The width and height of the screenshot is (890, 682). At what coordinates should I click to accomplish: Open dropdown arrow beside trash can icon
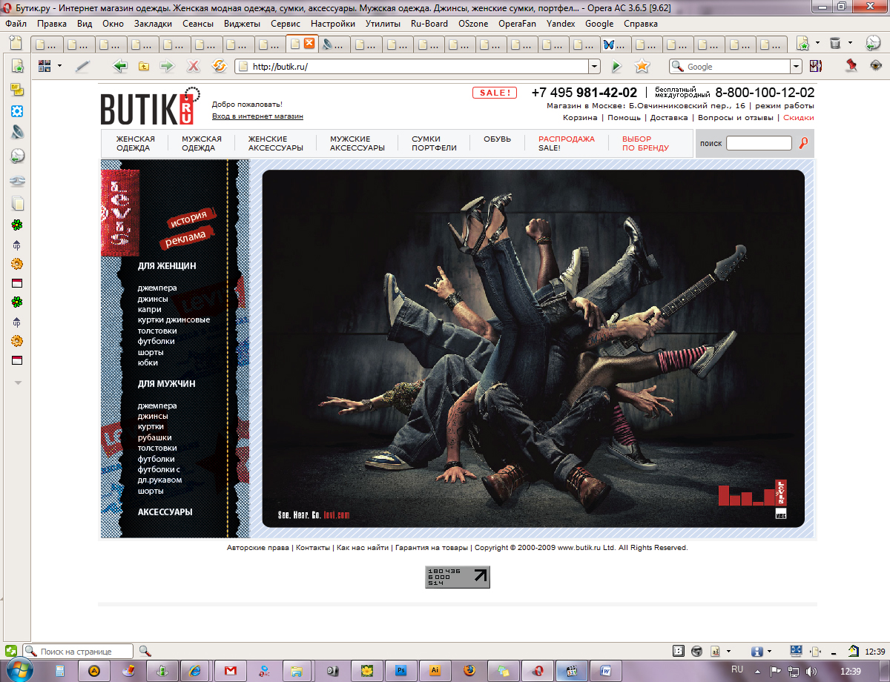[x=850, y=43]
